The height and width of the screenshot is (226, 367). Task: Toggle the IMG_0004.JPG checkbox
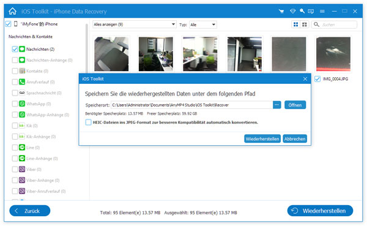coord(317,79)
